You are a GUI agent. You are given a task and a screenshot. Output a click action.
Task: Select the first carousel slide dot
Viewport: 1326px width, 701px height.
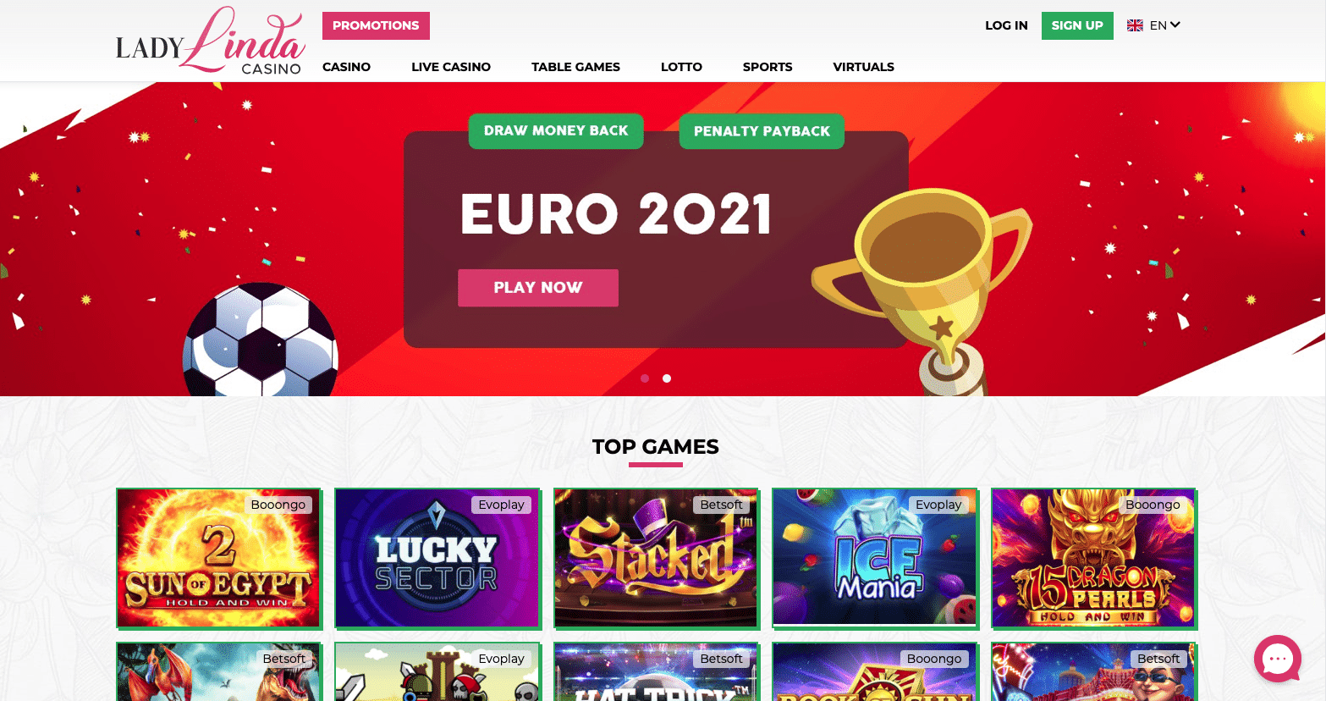coord(645,378)
